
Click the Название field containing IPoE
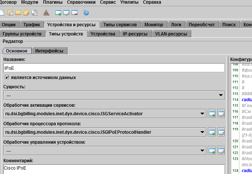[114, 68]
